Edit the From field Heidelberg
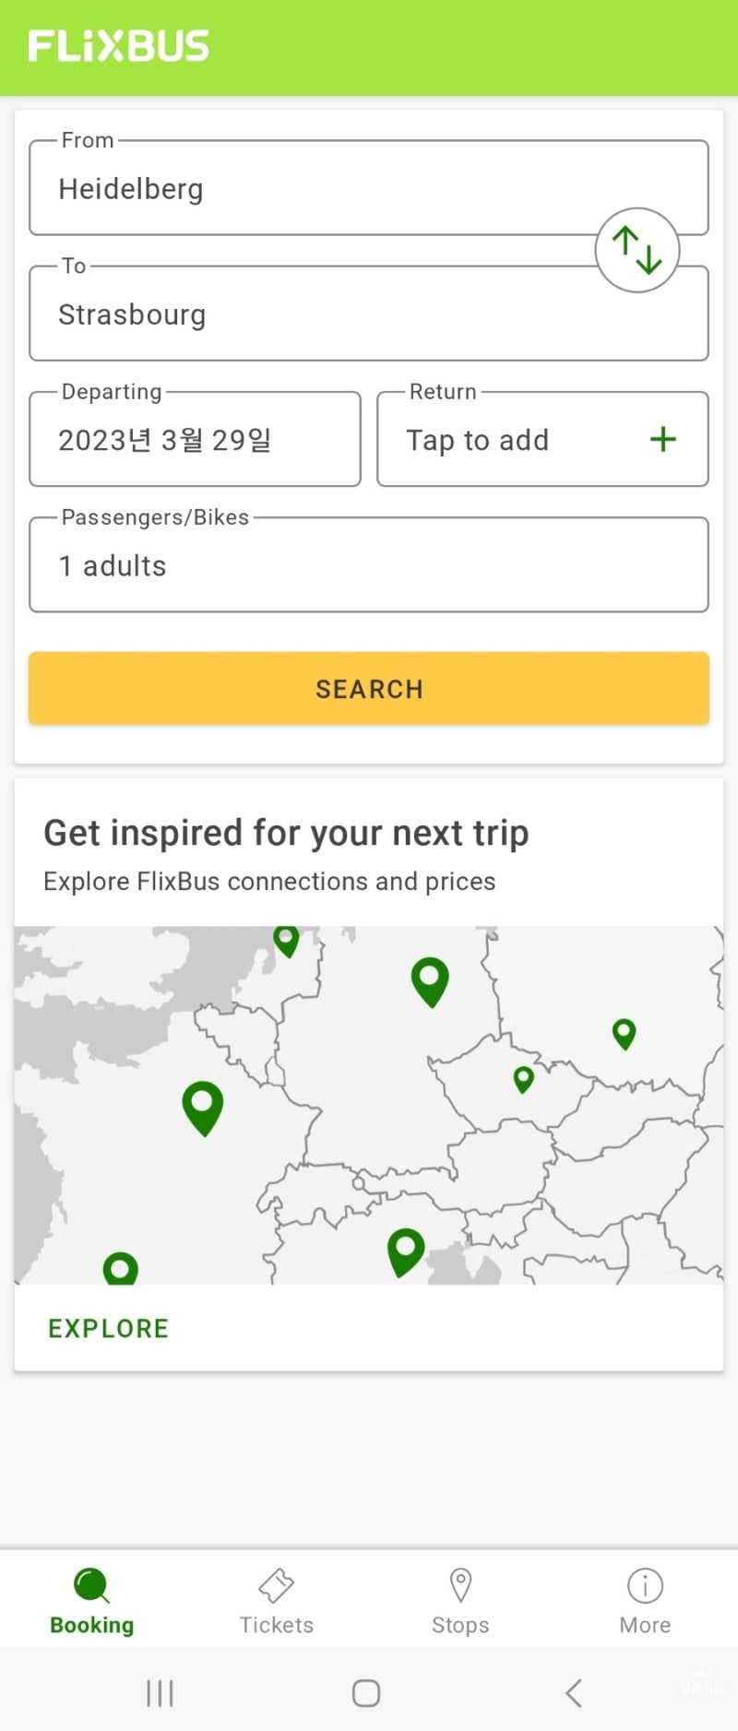This screenshot has width=738, height=1731. (x=369, y=188)
